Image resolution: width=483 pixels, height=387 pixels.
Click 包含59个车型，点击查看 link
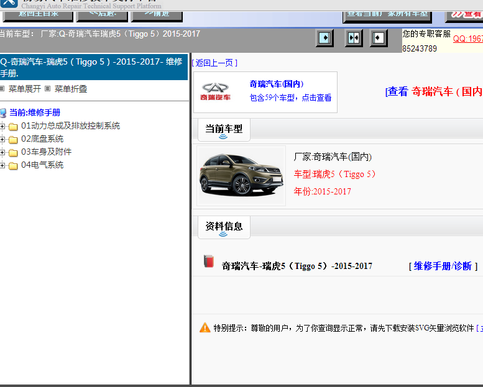click(x=290, y=98)
